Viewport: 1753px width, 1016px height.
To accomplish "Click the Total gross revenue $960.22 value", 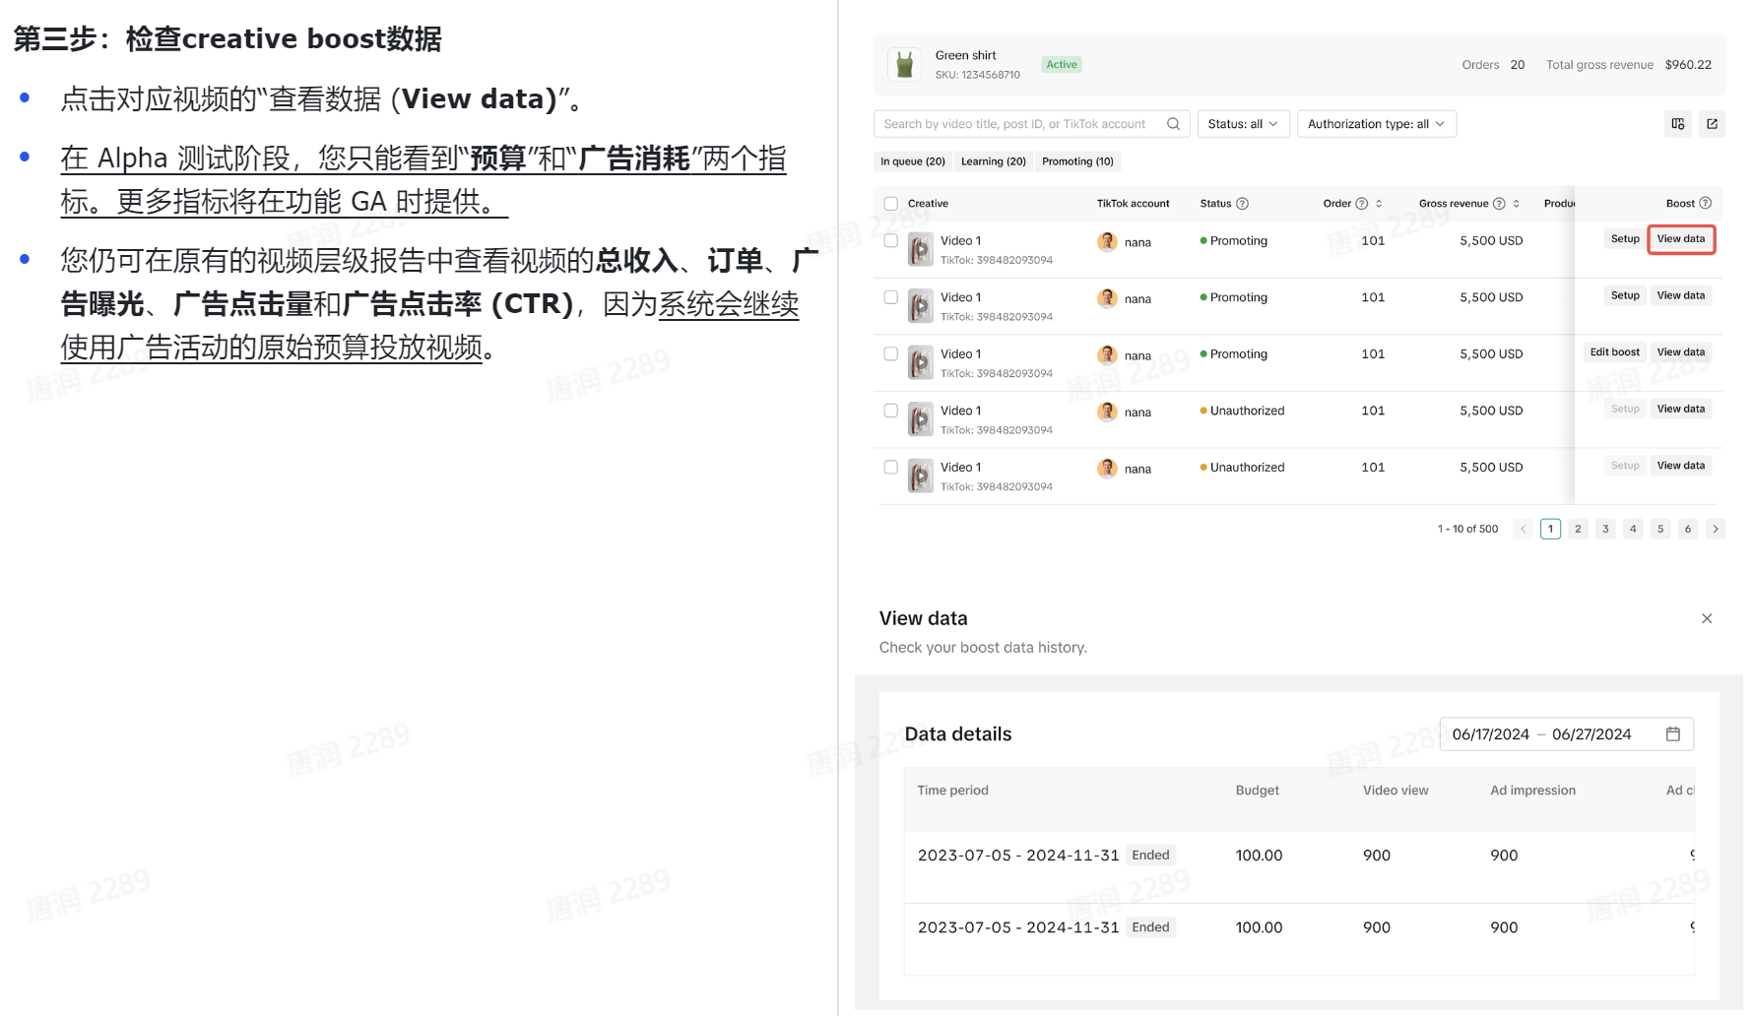I will pyautogui.click(x=1688, y=65).
